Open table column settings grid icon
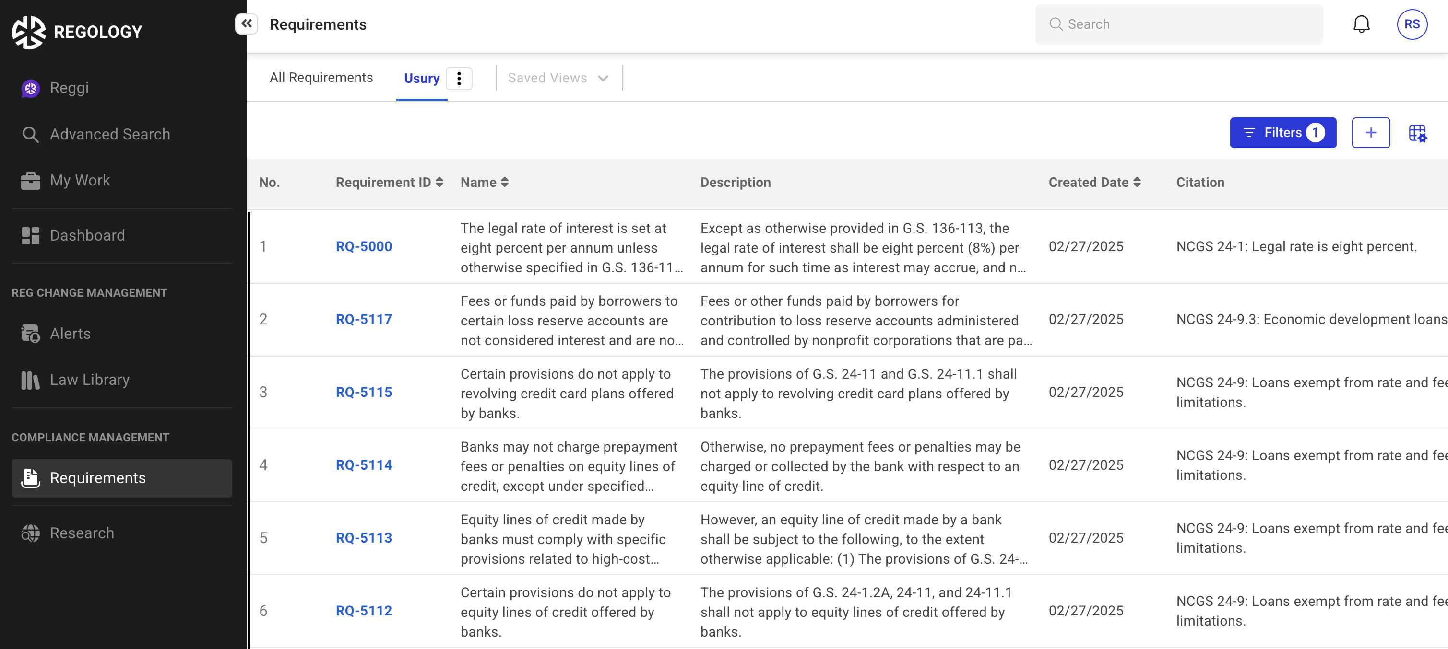The width and height of the screenshot is (1448, 649). pyautogui.click(x=1417, y=133)
